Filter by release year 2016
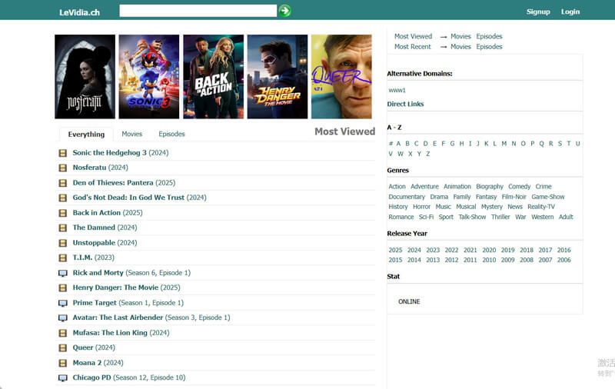 point(564,250)
